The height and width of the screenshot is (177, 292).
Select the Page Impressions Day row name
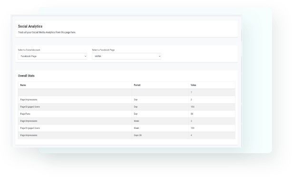(x=29, y=99)
